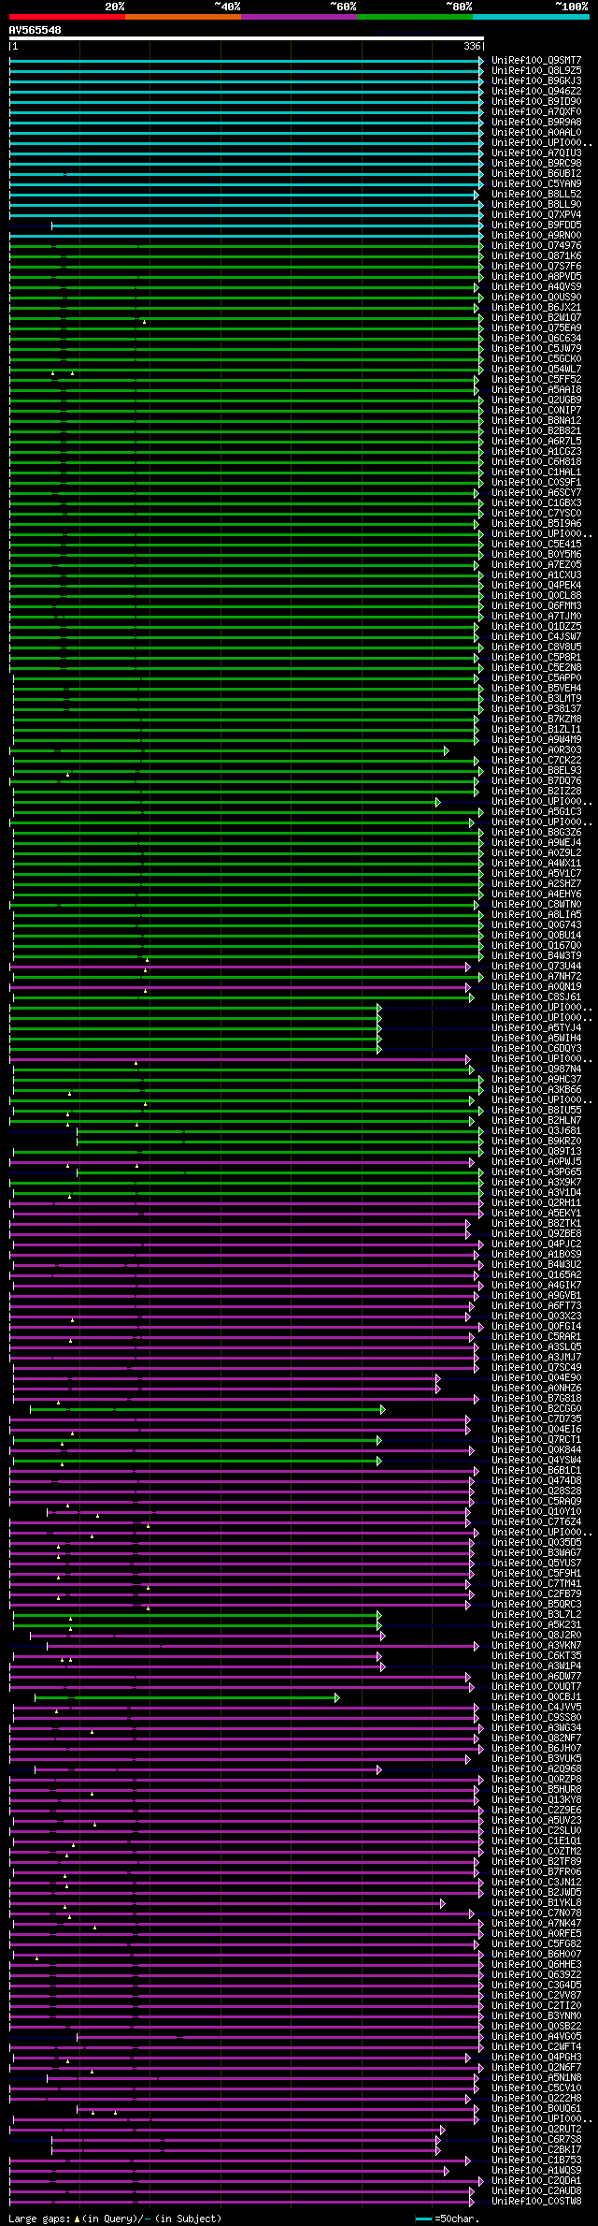Click label UniRef100_A6FT73

tap(536, 1305)
